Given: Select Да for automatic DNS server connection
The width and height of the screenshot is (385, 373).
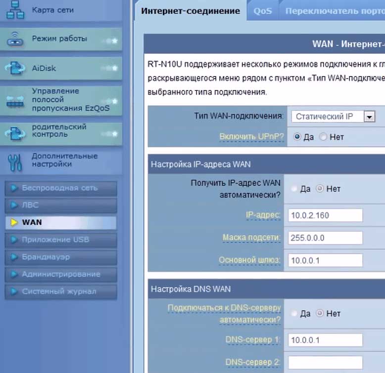Looking at the screenshot, I should [x=294, y=313].
